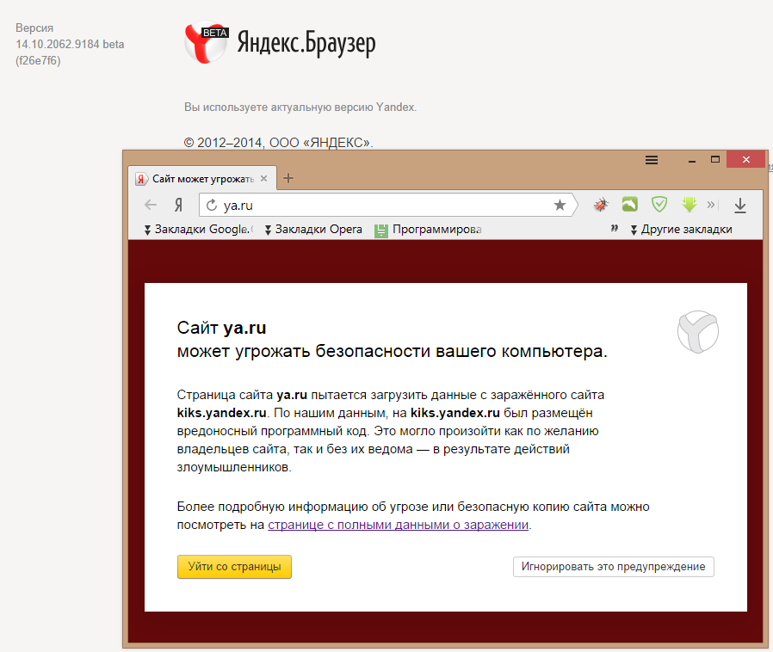The image size is (773, 652).
Task: Click the Yandex Browser BETA logo
Action: pos(206,42)
